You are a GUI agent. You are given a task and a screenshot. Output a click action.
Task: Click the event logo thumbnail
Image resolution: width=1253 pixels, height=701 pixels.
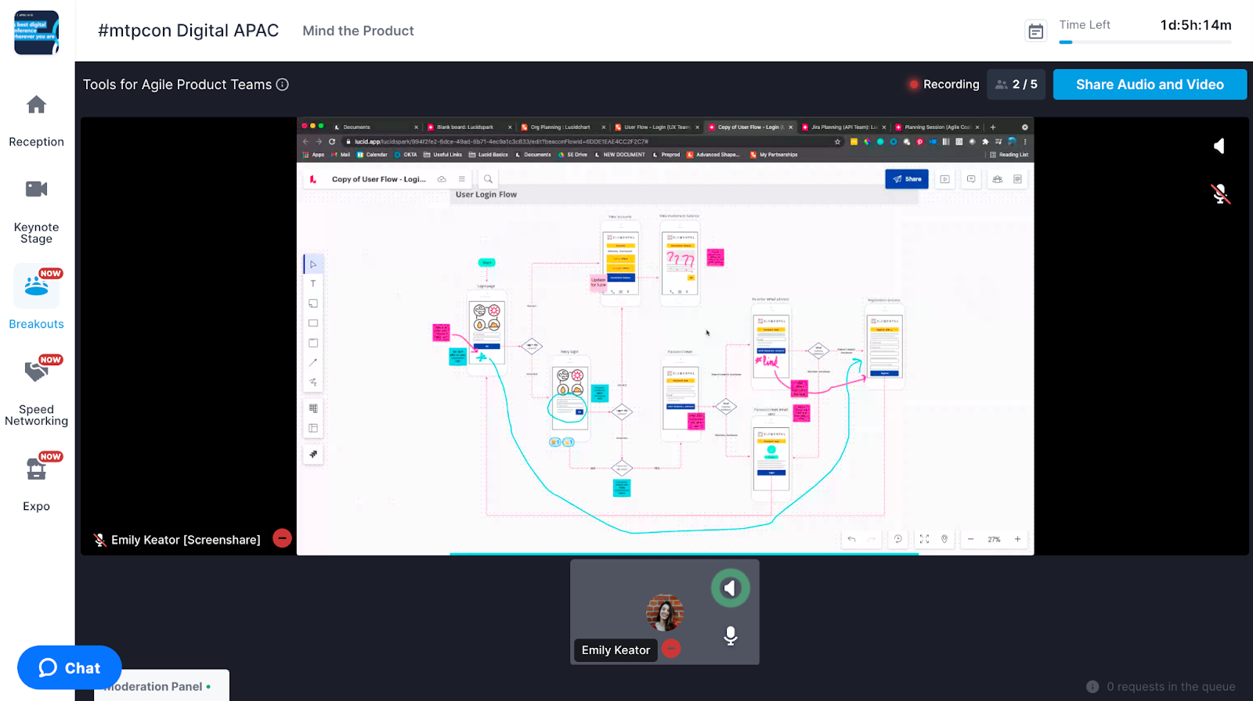36,32
